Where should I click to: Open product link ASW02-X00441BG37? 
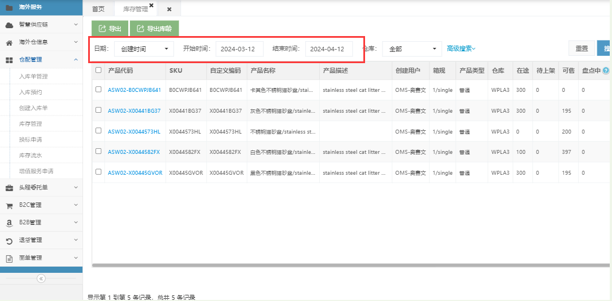(x=134, y=110)
